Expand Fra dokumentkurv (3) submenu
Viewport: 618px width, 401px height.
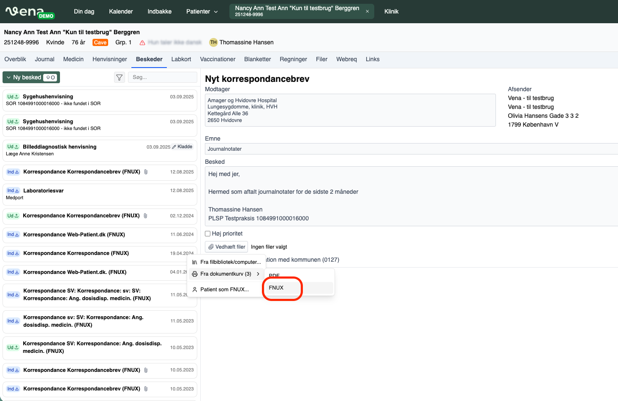click(x=226, y=274)
